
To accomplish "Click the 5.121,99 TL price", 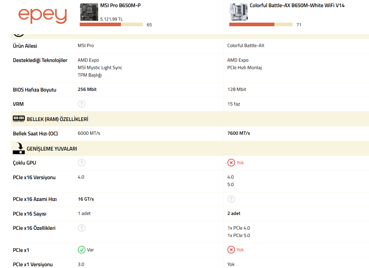I will click(x=111, y=19).
